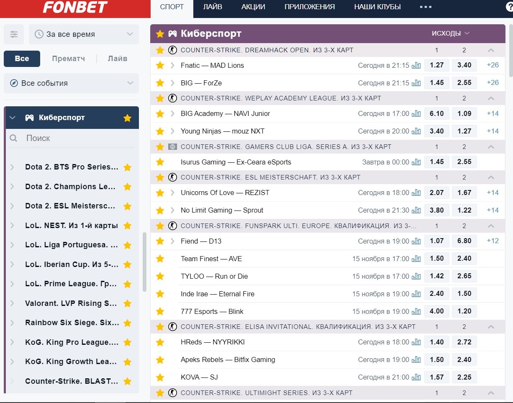Toggle favorite star for KOVA — SJ
The height and width of the screenshot is (403, 513).
(160, 377)
